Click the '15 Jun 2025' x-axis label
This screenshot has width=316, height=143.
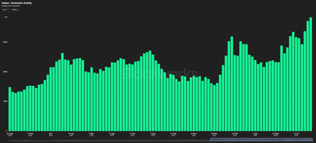coord(132,134)
